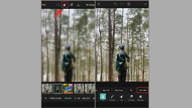
Task: Open the LÀM MỜ tab
Action: click(x=68, y=98)
